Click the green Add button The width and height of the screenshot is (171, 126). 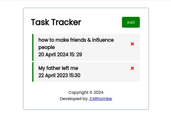(131, 22)
